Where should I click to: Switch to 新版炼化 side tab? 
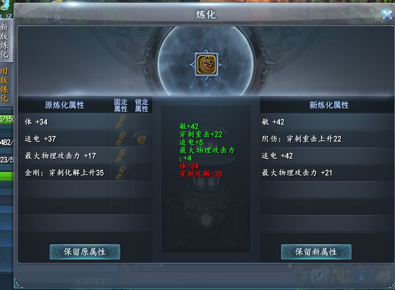point(5,41)
